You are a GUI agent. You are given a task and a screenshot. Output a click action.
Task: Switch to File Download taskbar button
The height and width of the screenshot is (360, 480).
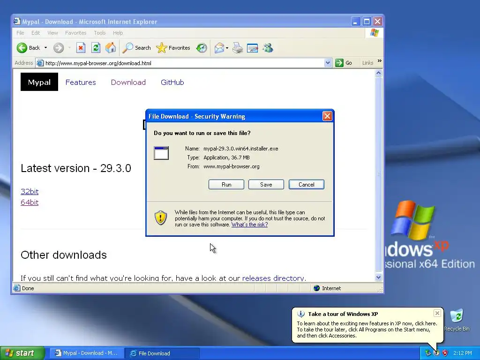point(162,353)
